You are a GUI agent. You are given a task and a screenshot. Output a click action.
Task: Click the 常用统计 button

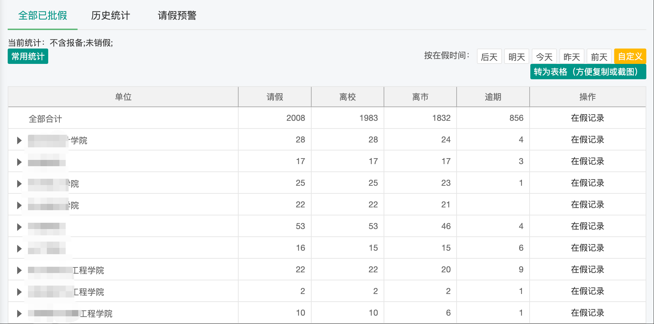click(28, 57)
